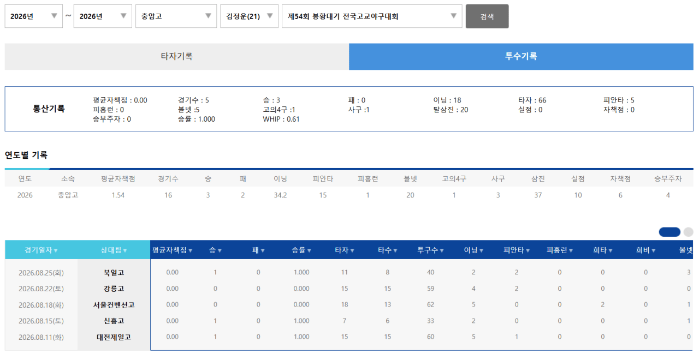This screenshot has width=699, height=354.
Task: Click game date 2026.08.25(화)
Action: [41, 272]
